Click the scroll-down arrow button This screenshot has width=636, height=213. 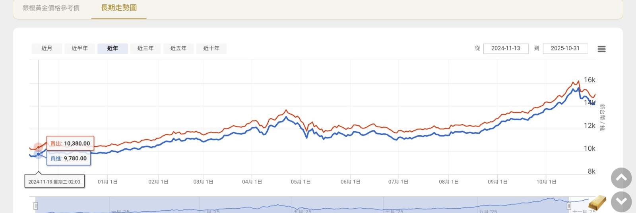coord(621,201)
